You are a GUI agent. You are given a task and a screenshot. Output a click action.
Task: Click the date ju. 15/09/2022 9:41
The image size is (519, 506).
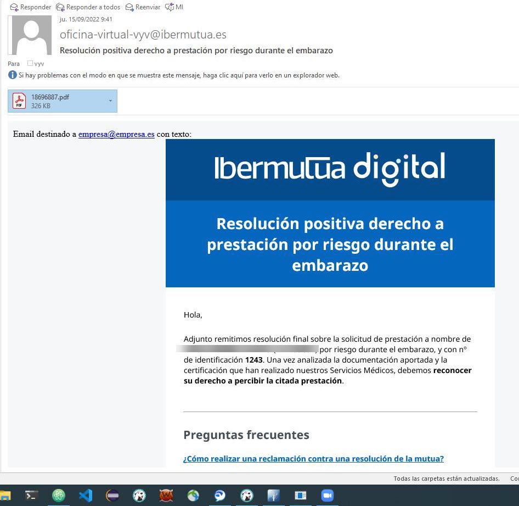point(86,19)
